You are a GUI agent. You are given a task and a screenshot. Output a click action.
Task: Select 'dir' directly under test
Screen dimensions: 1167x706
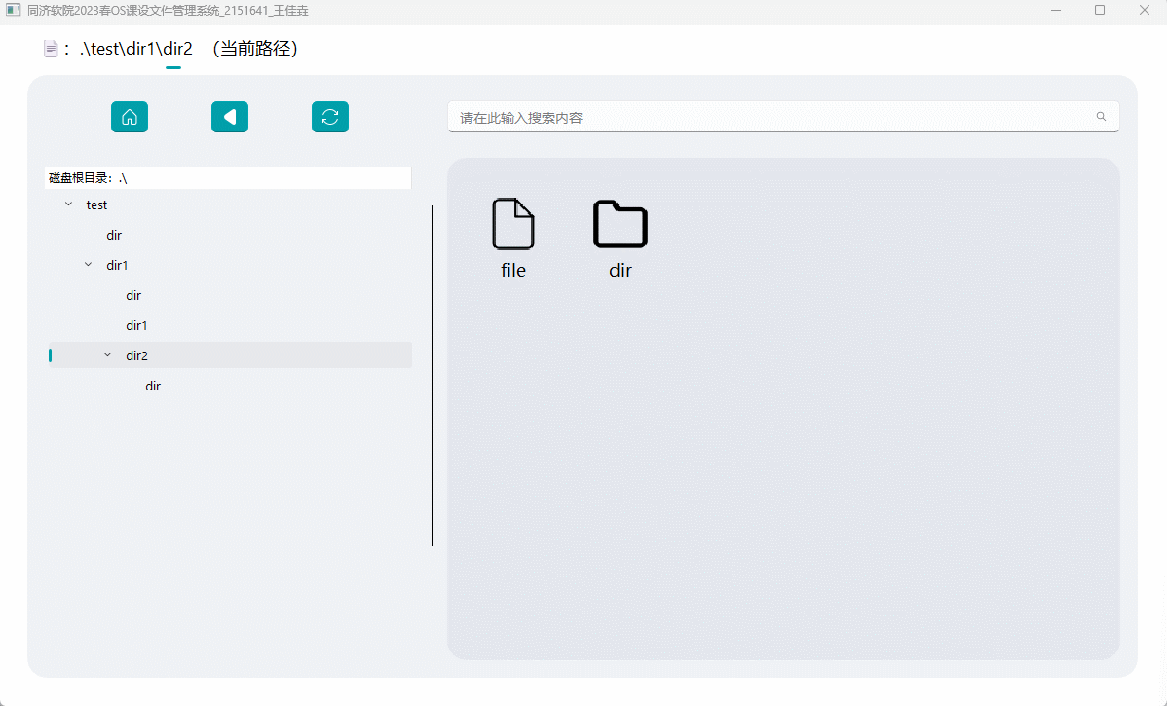(x=114, y=235)
